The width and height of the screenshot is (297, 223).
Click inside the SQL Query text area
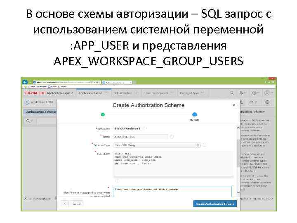(174, 164)
